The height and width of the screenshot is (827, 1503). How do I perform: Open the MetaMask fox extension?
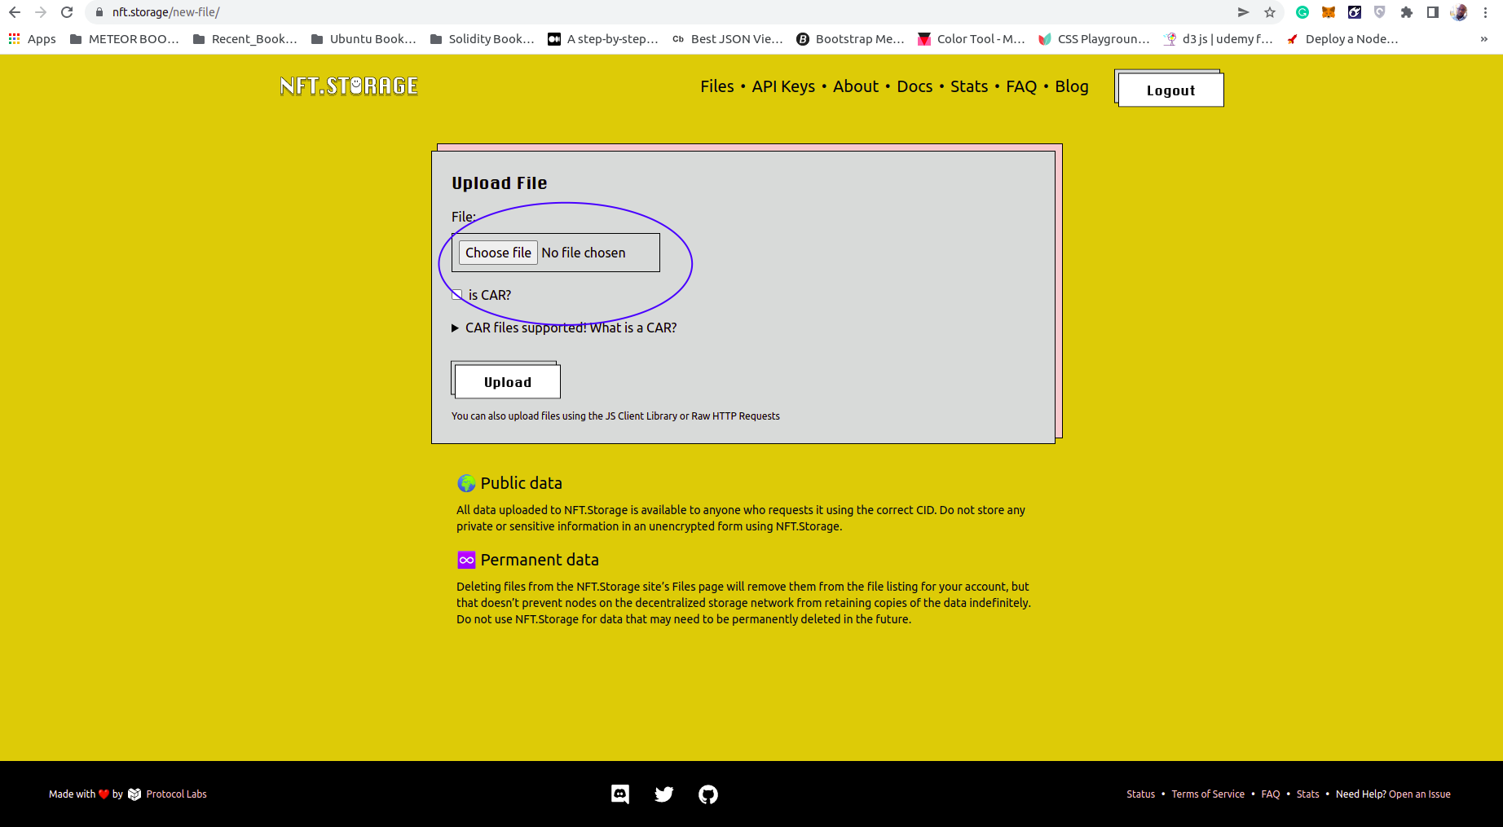coord(1329,12)
